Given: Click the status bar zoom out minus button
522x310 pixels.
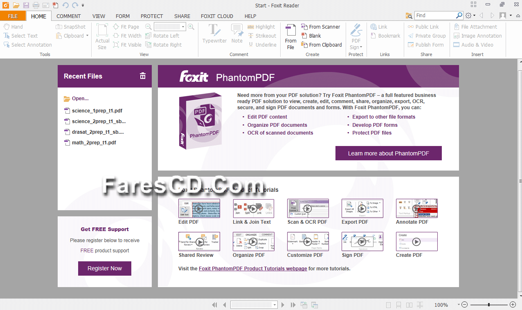Looking at the screenshot, I should pyautogui.click(x=464, y=305).
